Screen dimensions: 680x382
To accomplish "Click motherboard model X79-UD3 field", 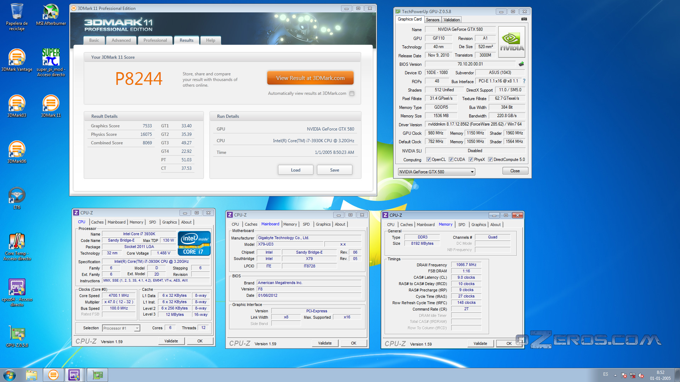I will (290, 244).
